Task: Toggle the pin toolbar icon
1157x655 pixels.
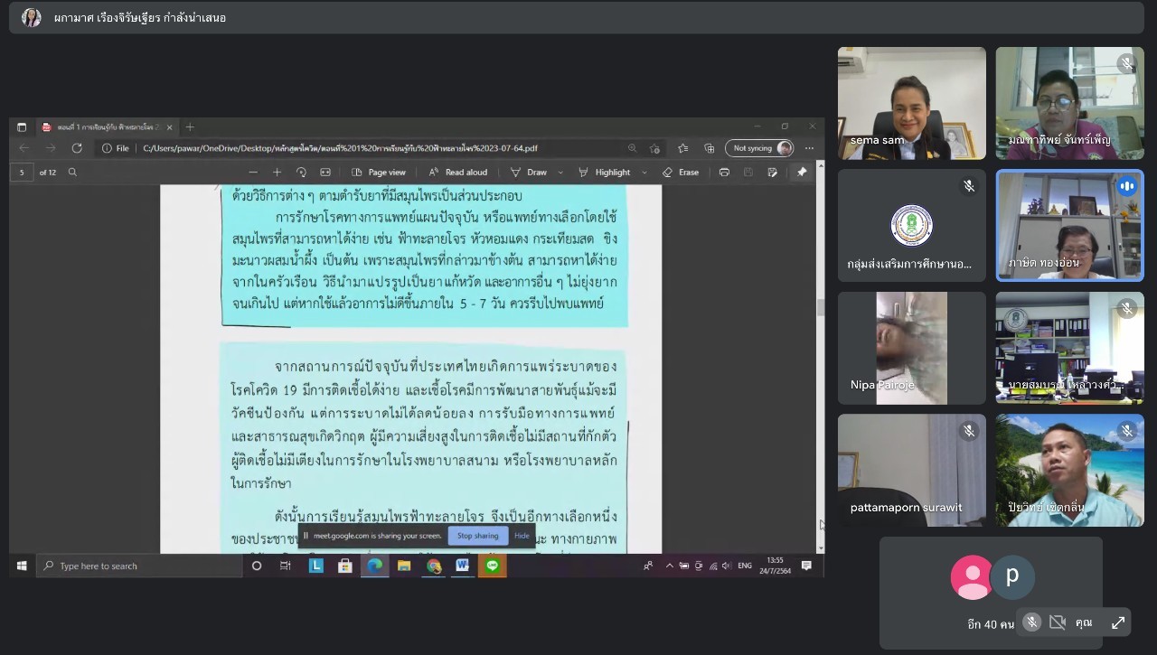Action: click(x=801, y=173)
